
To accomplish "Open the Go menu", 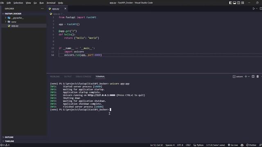I will coord(35,3).
